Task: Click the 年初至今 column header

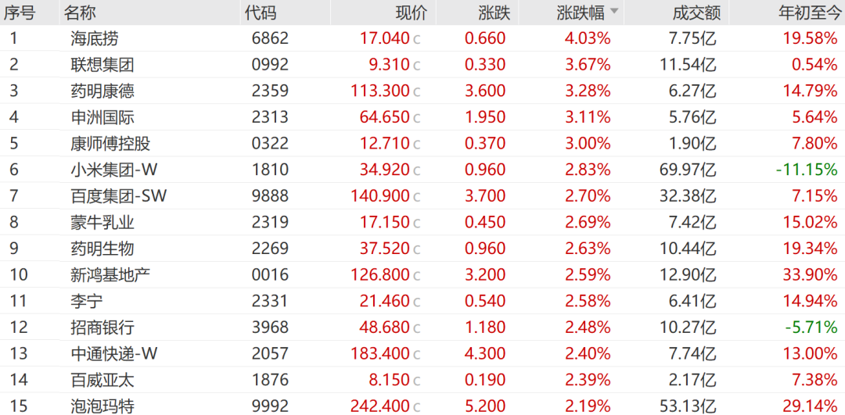Action: [807, 13]
